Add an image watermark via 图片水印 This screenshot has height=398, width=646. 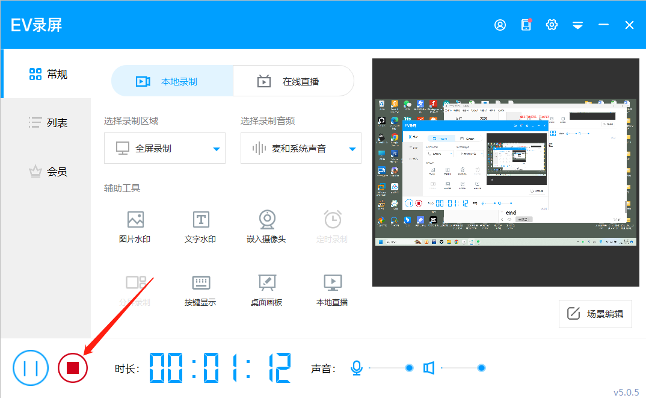[x=135, y=227]
